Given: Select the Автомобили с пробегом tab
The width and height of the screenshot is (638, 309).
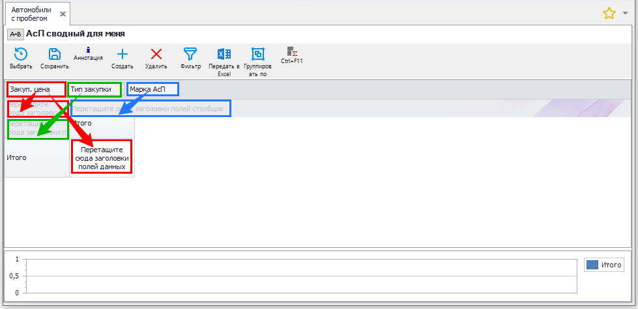Looking at the screenshot, I should pos(30,14).
